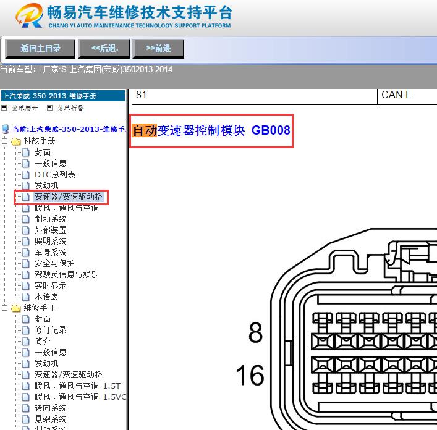Image resolution: width=437 pixels, height=430 pixels.
Task: Collapse the 维修手册 tree node
Action: (x=5, y=308)
